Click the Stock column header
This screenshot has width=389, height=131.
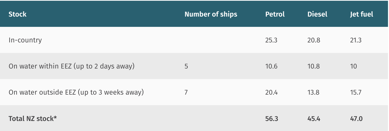17,14
